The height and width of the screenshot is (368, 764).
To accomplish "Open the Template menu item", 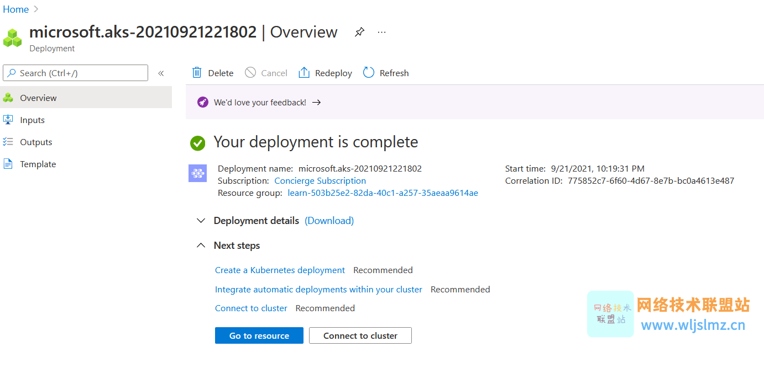I will [86, 164].
